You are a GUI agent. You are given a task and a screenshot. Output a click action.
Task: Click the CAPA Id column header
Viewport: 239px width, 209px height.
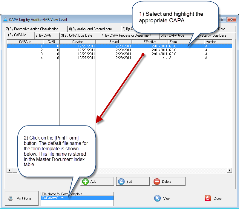tap(25, 42)
